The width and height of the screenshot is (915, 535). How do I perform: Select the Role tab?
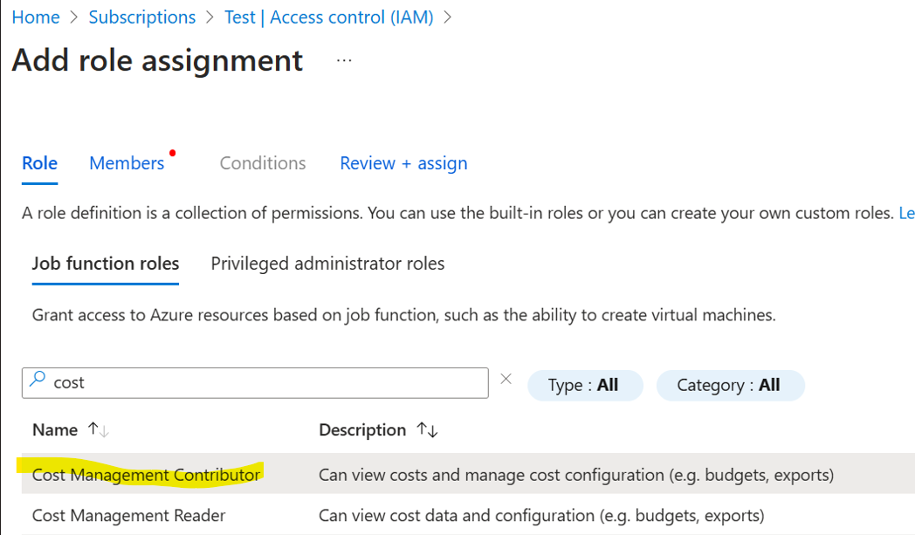point(39,163)
